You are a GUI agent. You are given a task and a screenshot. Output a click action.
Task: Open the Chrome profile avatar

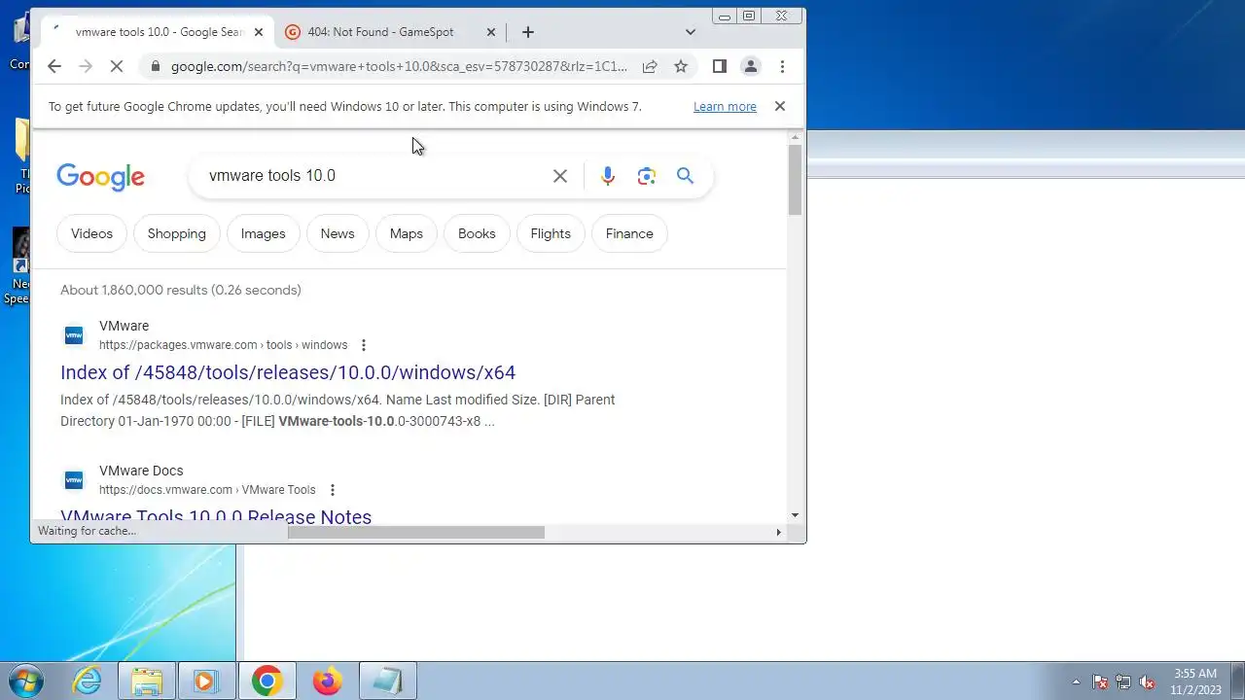point(751,66)
